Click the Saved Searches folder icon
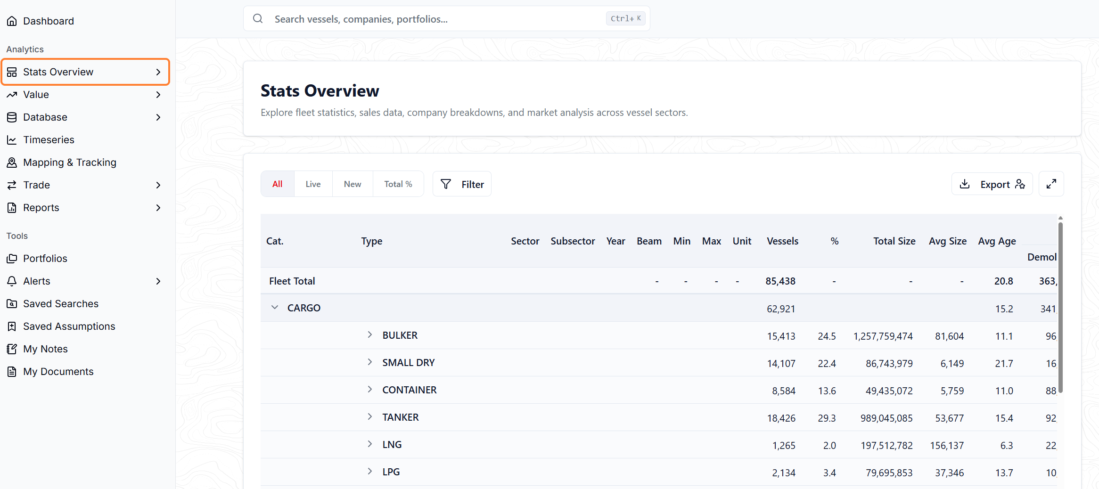 coord(12,304)
